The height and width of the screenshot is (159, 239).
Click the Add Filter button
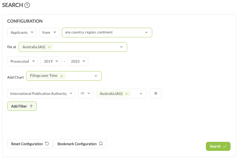pyautogui.click(x=22, y=106)
